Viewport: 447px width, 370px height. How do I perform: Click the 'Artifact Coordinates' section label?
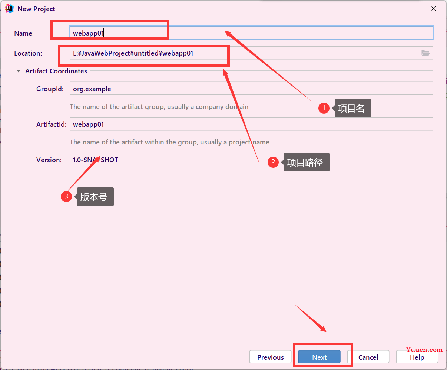click(56, 71)
